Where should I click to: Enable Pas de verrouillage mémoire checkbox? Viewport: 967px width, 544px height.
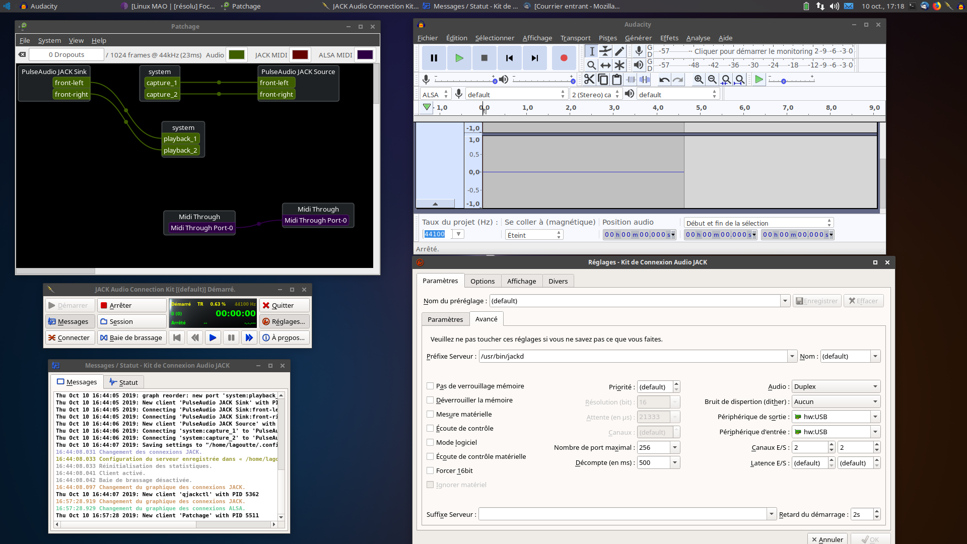430,386
